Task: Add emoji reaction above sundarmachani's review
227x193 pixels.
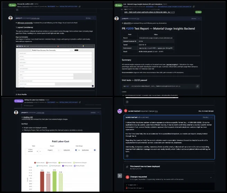Action: [x=127, y=102]
